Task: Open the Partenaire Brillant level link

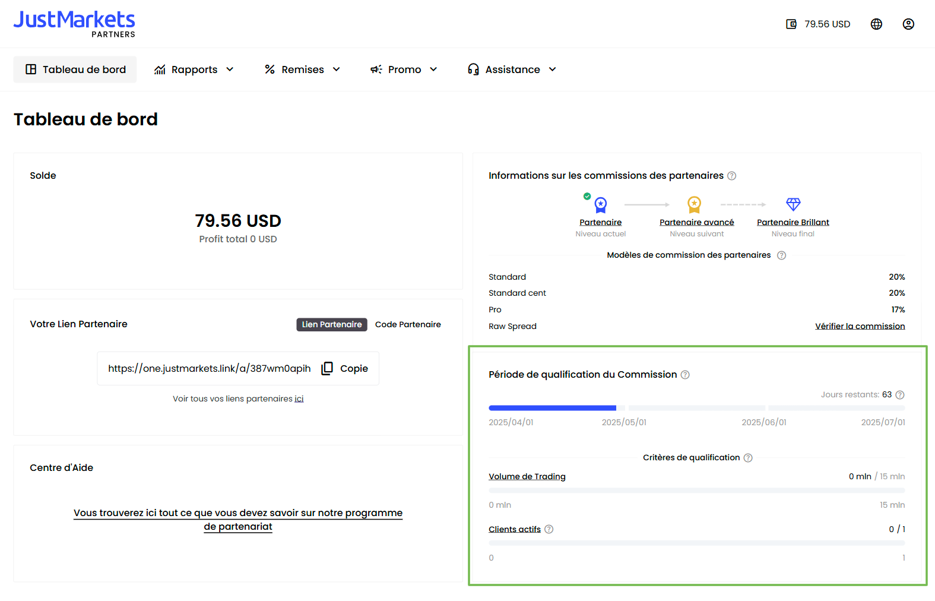Action: [793, 222]
